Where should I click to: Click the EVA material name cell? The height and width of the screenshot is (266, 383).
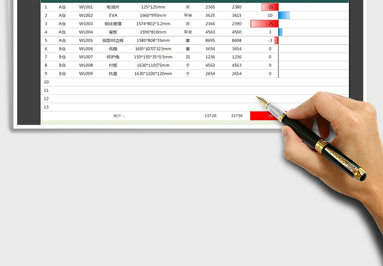click(113, 15)
